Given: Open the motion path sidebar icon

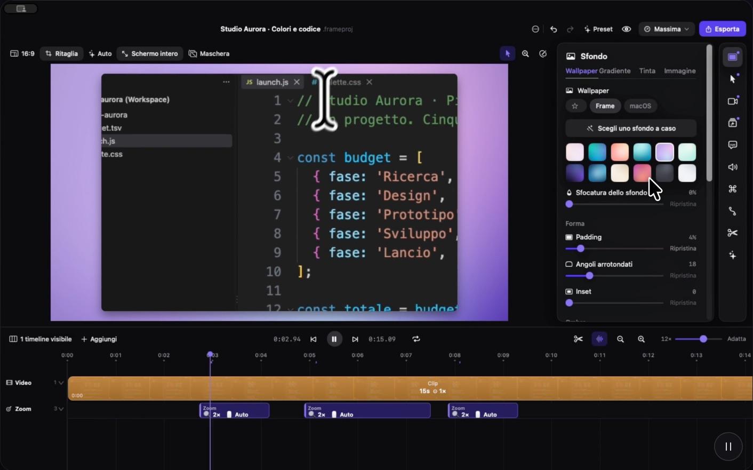Looking at the screenshot, I should tap(733, 211).
